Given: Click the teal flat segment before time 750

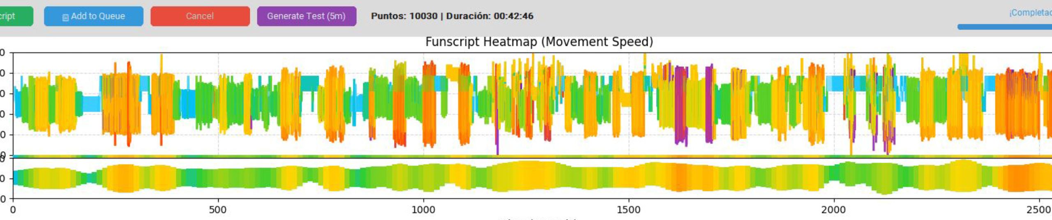Looking at the screenshot, I should tap(309, 84).
